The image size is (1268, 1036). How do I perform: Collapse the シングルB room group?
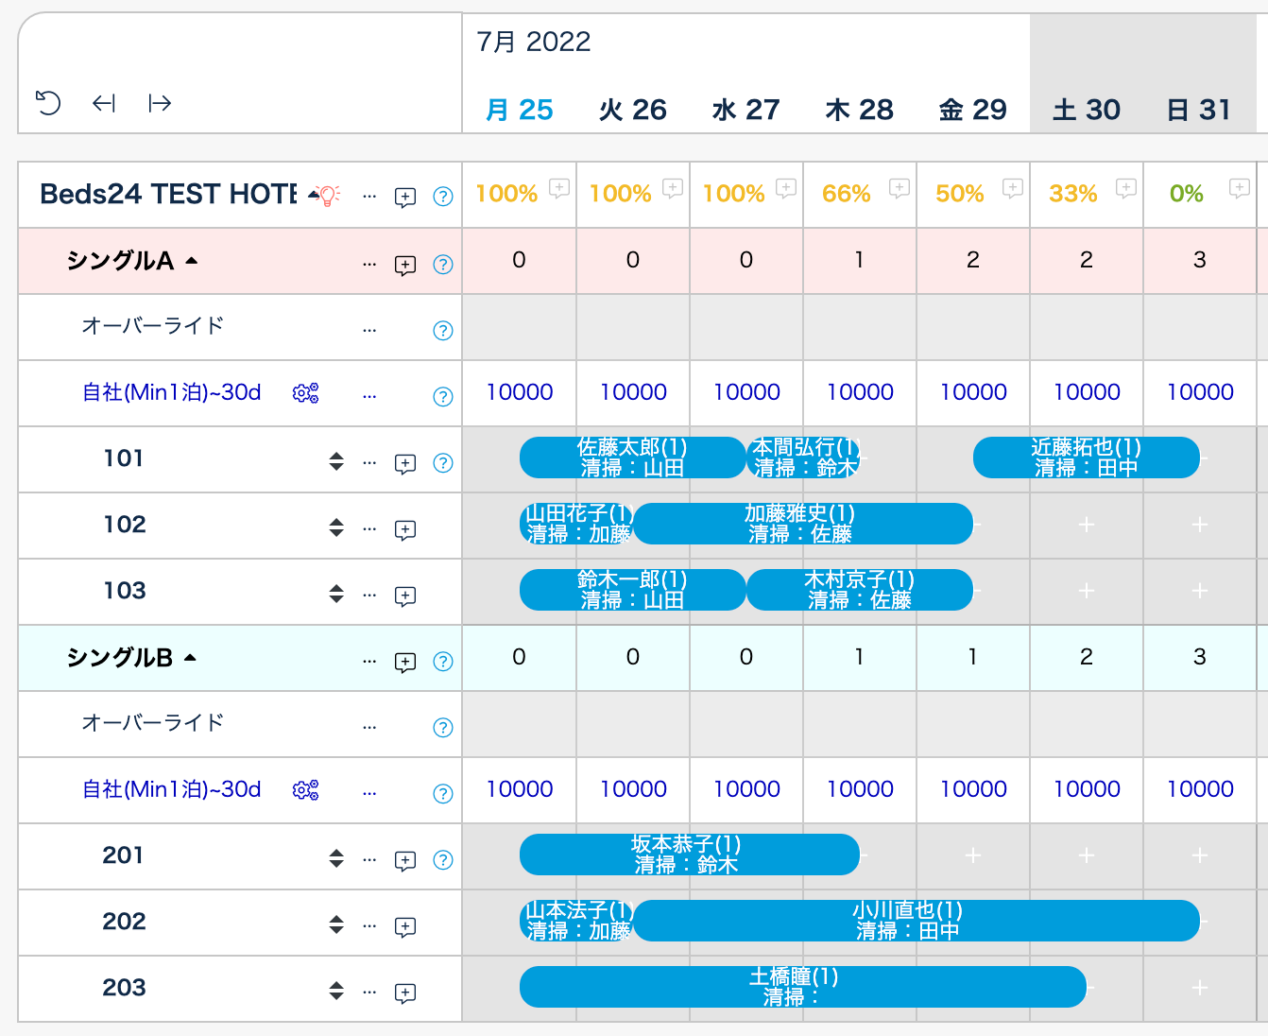click(191, 658)
